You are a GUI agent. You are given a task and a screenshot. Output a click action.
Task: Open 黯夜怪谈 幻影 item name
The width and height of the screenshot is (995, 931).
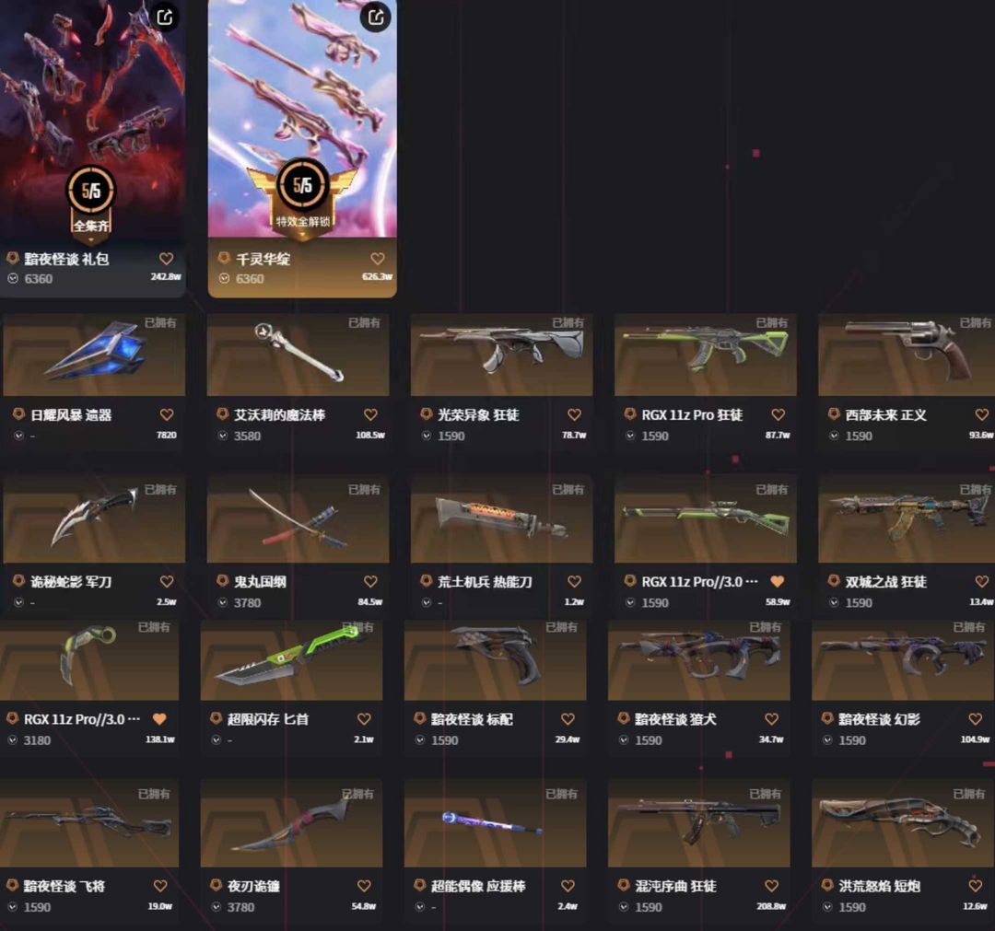click(x=879, y=719)
